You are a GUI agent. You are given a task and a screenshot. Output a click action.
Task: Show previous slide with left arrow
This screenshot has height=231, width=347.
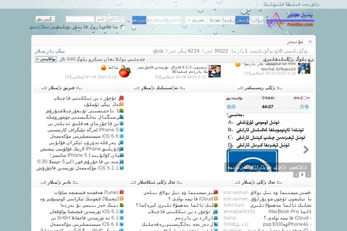[x=230, y=150]
